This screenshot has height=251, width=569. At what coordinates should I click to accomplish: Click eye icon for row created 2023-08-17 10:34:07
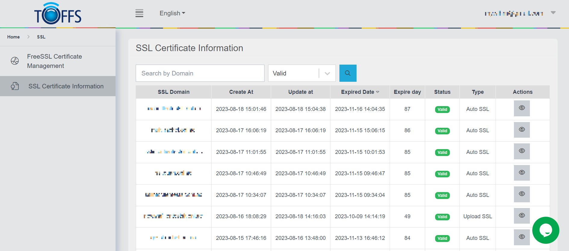coord(521,194)
